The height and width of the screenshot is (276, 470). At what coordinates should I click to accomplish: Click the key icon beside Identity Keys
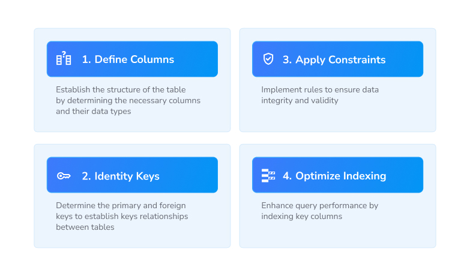click(64, 176)
